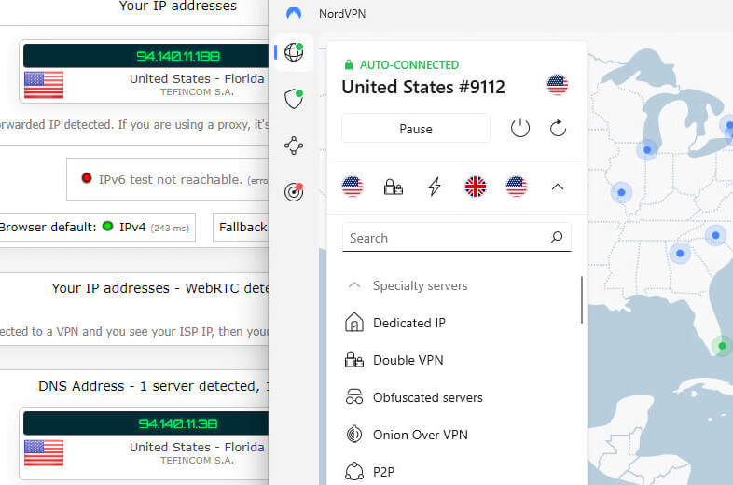
Task: Click the green connected Florida map marker
Action: point(722,346)
